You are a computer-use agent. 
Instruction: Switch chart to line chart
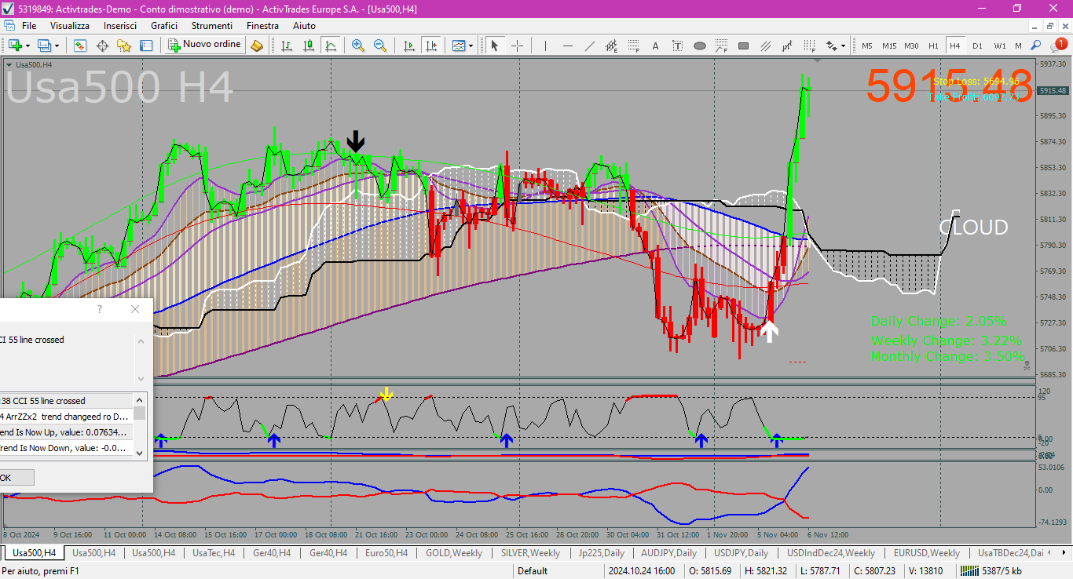pyautogui.click(x=331, y=46)
